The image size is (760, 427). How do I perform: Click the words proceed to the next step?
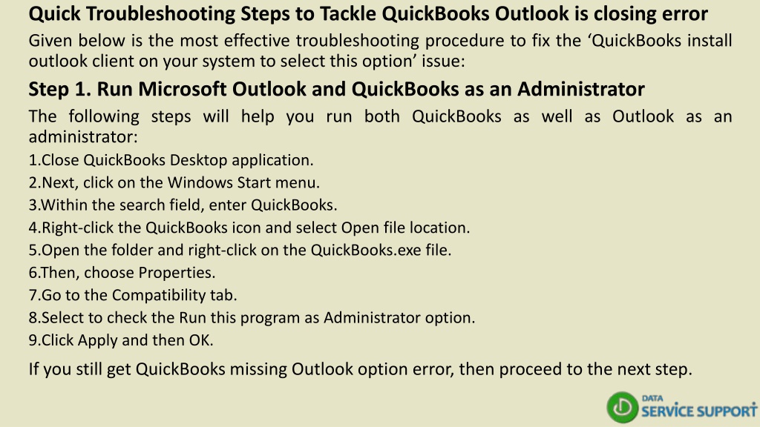click(595, 369)
